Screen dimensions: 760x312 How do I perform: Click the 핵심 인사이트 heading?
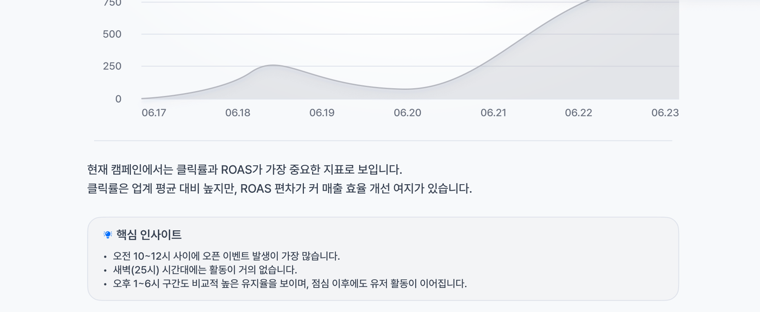148,235
